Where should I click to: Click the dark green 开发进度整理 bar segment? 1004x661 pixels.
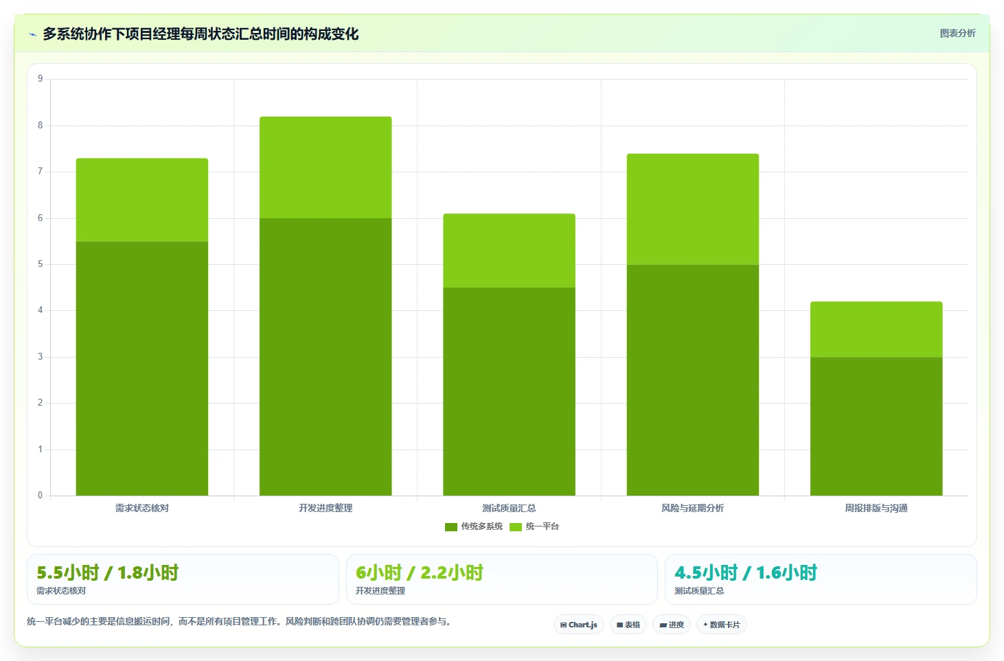[x=326, y=357]
